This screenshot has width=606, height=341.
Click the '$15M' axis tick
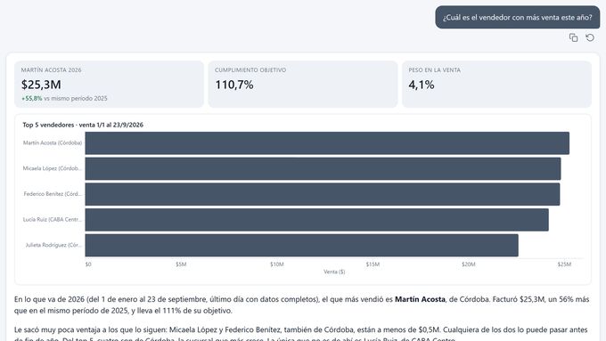click(x=373, y=264)
